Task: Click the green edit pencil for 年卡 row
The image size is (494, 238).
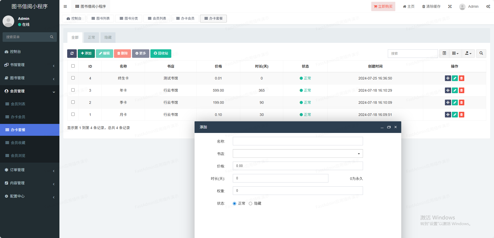Action: tap(455, 90)
